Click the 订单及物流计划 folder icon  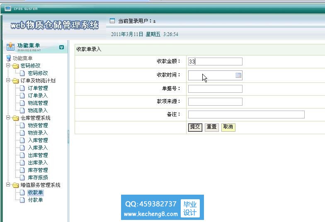pyautogui.click(x=16, y=81)
